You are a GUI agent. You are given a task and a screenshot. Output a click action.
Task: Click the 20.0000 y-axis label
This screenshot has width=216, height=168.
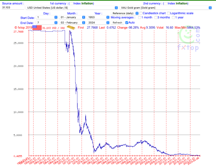pyautogui.click(x=18, y=66)
